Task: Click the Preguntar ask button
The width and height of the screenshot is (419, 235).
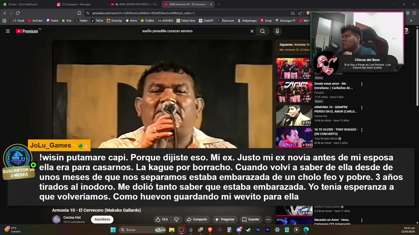Action: 225,219
